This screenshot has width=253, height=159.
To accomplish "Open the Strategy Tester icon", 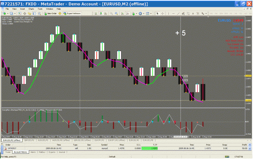I will 39,13.
